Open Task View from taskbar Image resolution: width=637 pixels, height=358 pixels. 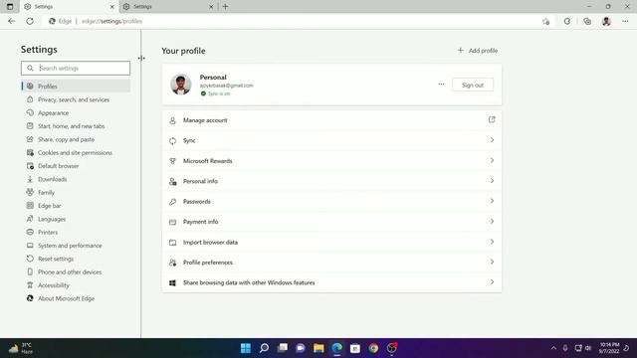(283, 348)
